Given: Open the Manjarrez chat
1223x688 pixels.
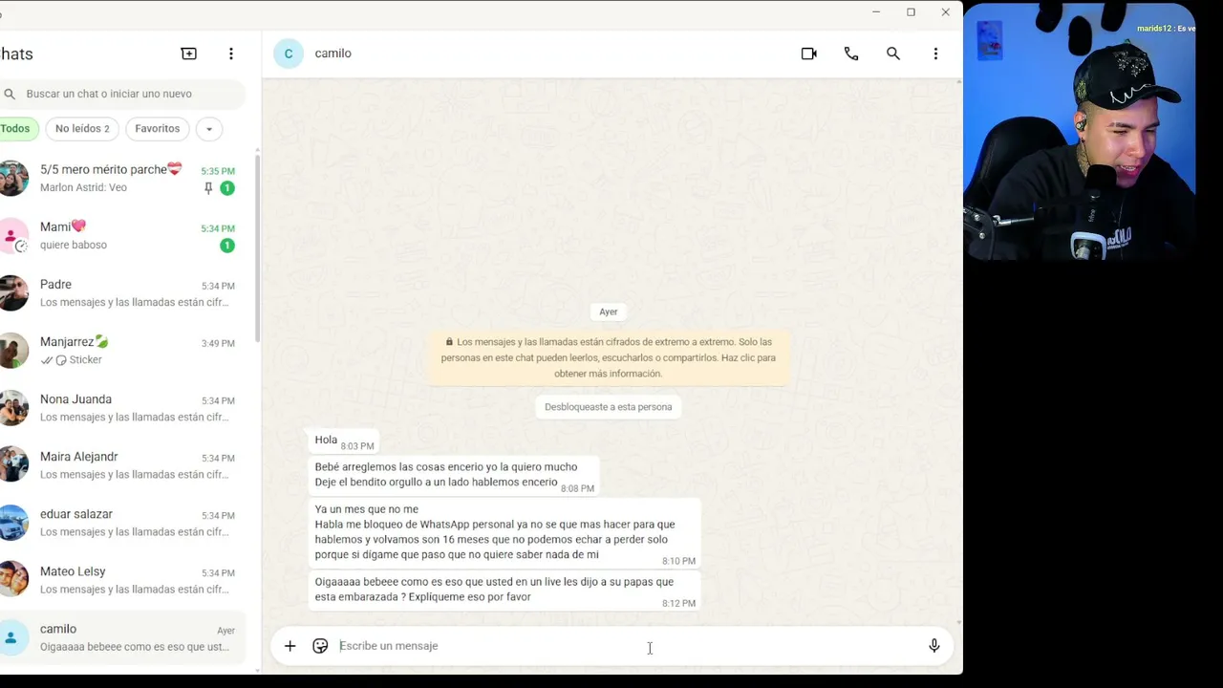Looking at the screenshot, I should (x=123, y=351).
